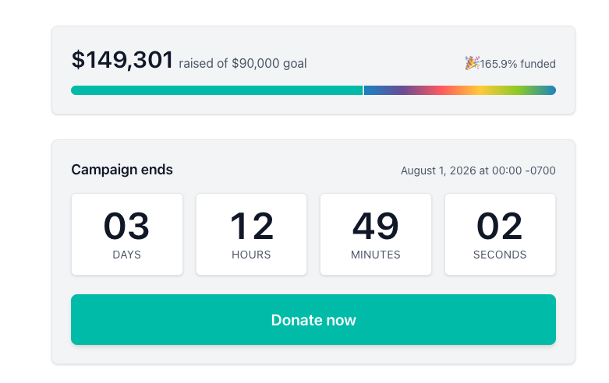Click the goal divider marker on progress bar

click(363, 90)
